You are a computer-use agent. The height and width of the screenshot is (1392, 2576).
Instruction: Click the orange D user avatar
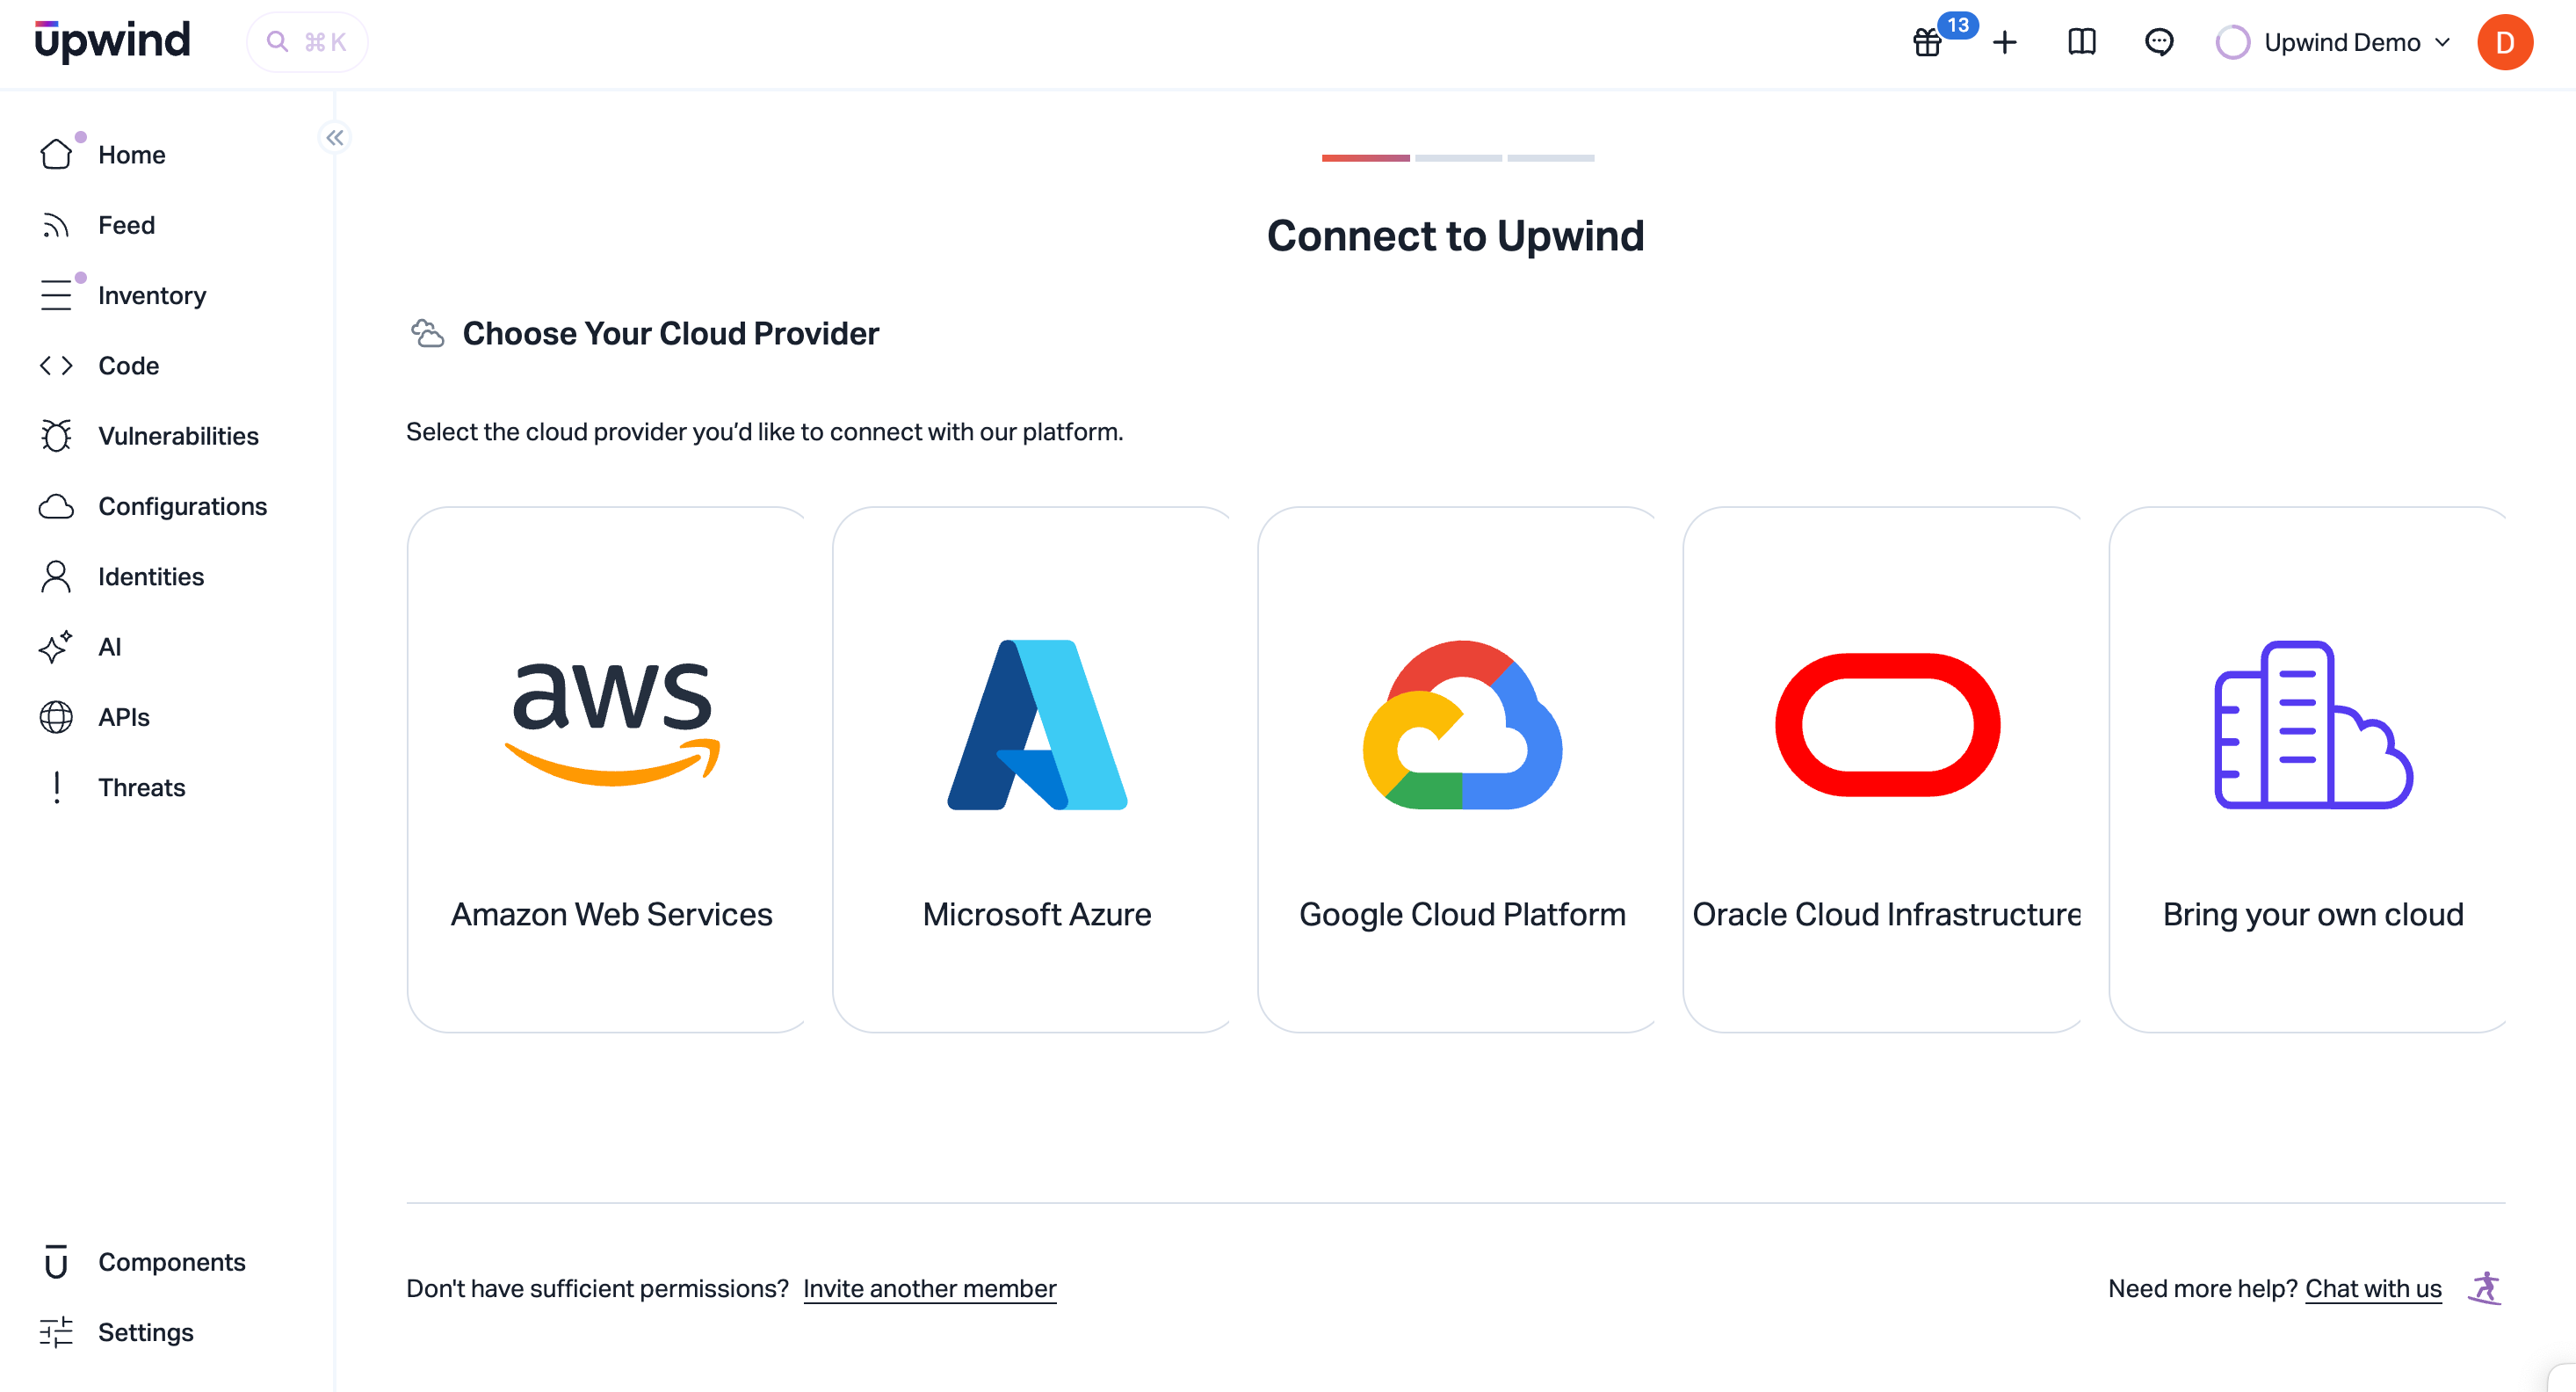click(x=2505, y=43)
